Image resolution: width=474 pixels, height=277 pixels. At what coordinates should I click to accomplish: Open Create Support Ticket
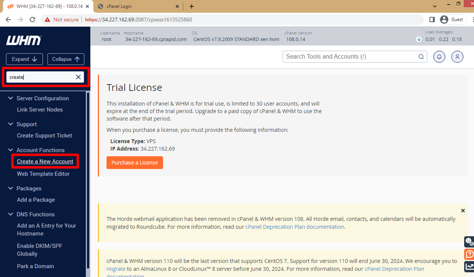tap(44, 135)
